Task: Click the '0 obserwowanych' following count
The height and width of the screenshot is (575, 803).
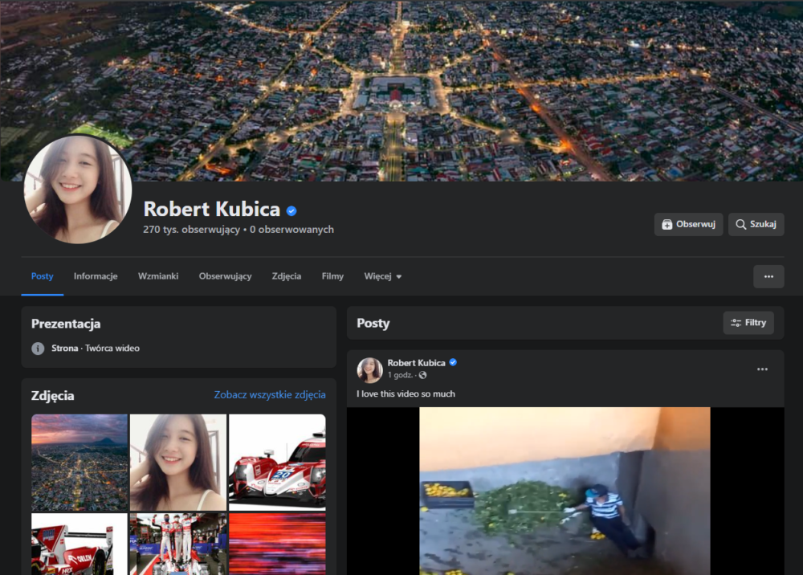Action: pos(292,230)
